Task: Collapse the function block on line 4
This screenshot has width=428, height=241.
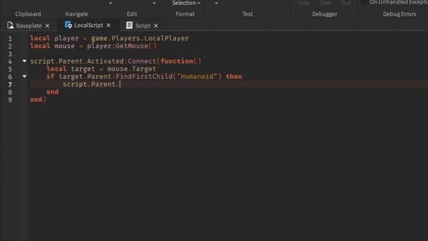Action: click(24, 61)
